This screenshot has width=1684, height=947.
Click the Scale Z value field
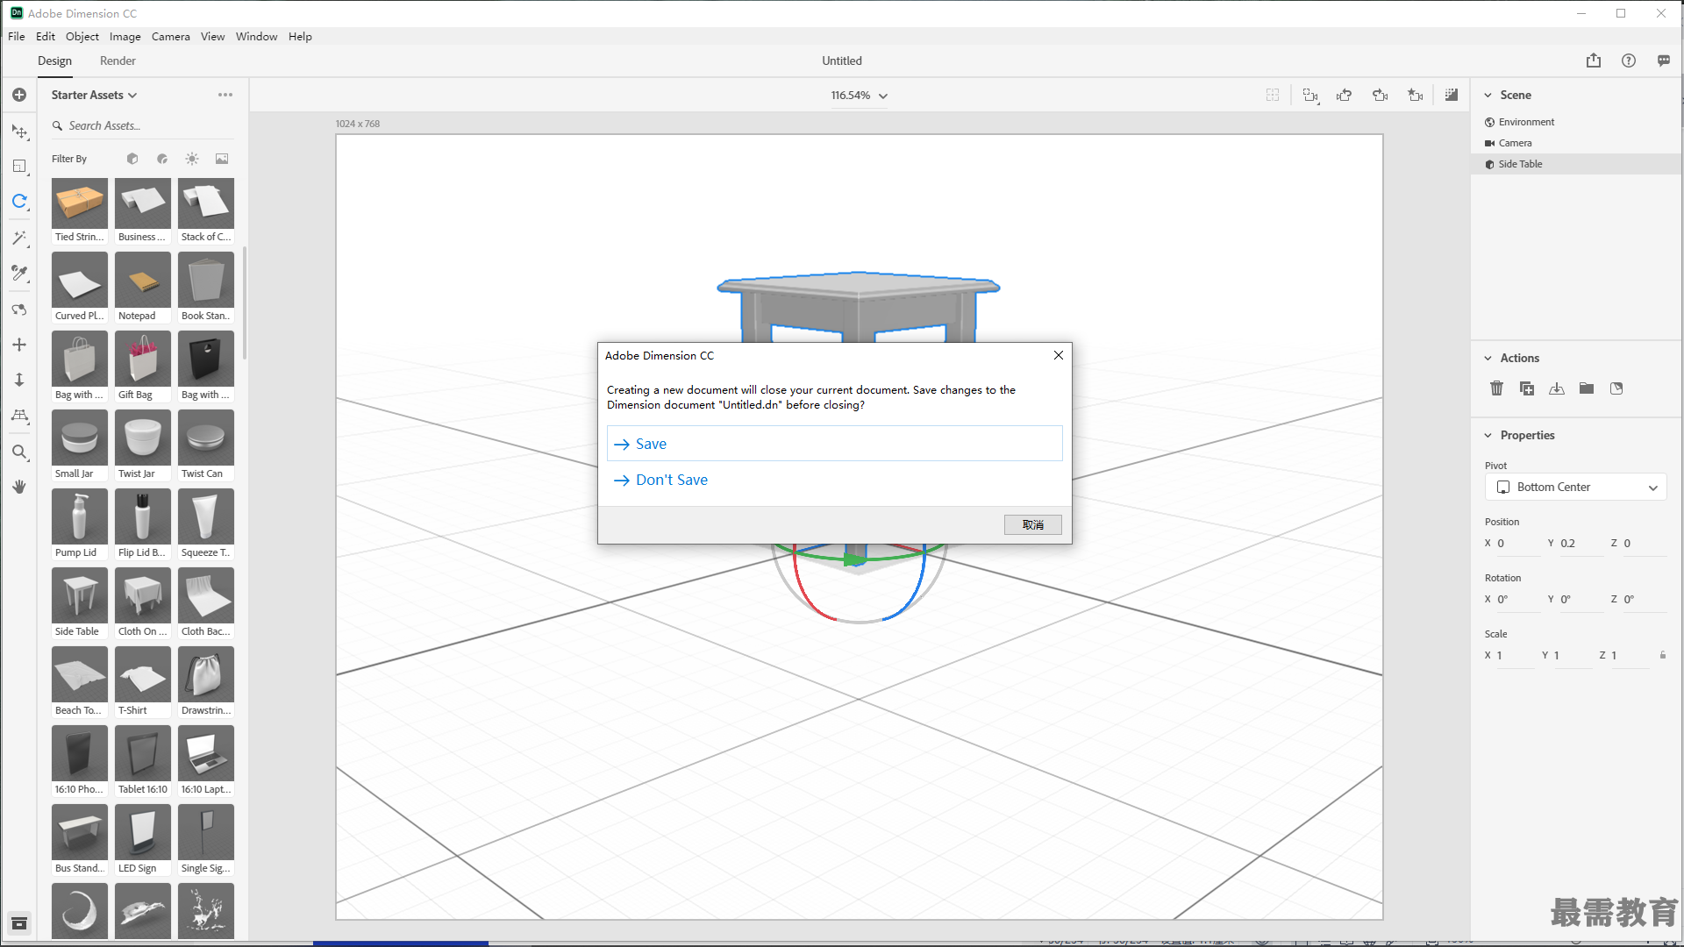tap(1629, 656)
